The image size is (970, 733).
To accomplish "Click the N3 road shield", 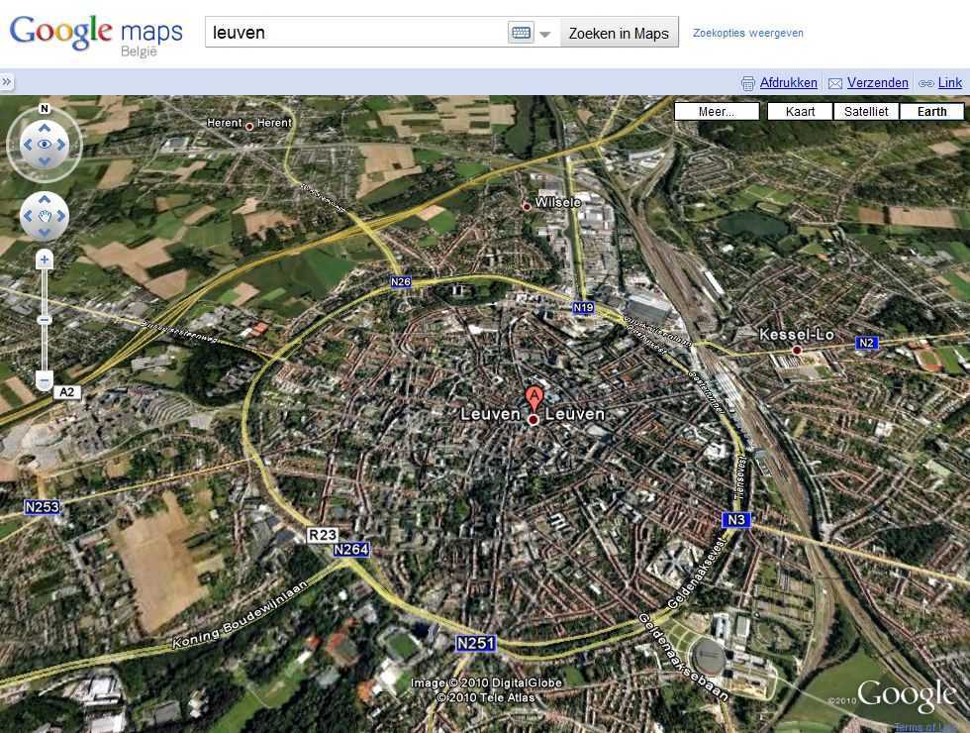I will [736, 519].
